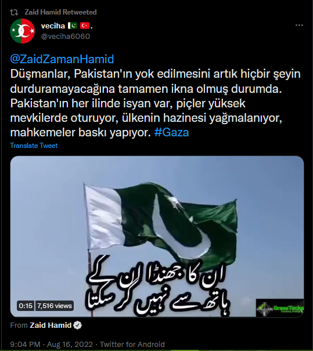Click the verified badge next to Zaid Hamid
Viewport: 313px width, 351px height.
tap(77, 325)
